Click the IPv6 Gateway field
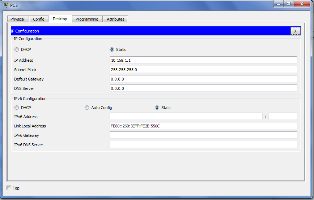Screen dimensions: 314x200 point(203,135)
